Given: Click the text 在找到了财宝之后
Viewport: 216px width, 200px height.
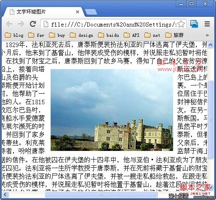Looking at the screenshot, I should click(31, 61).
